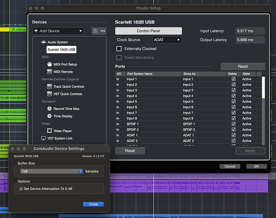276x218 pixels.
Task: Uncheck Visible for ADAT 1
Action: click(234, 135)
